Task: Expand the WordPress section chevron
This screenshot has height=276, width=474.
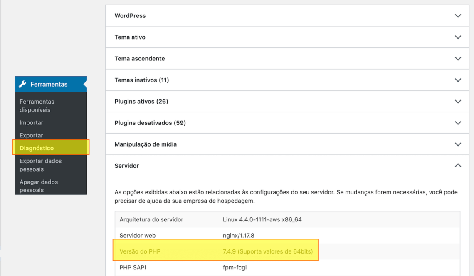Action: coord(458,15)
